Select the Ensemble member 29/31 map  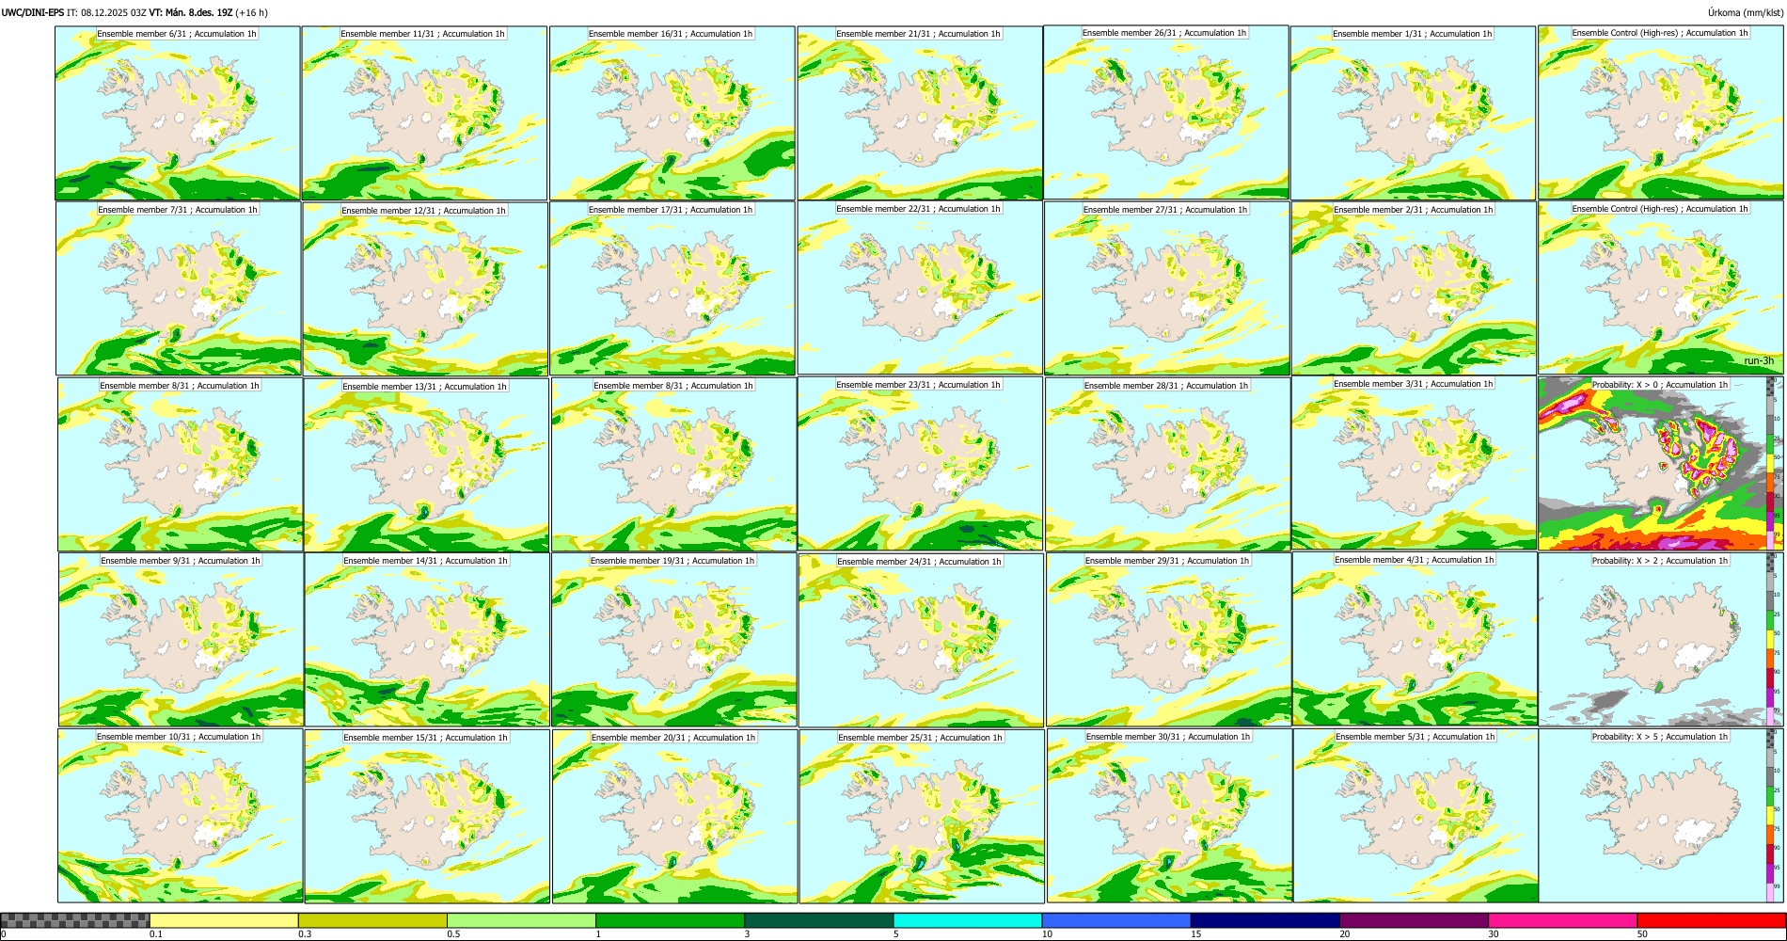coord(1168,640)
